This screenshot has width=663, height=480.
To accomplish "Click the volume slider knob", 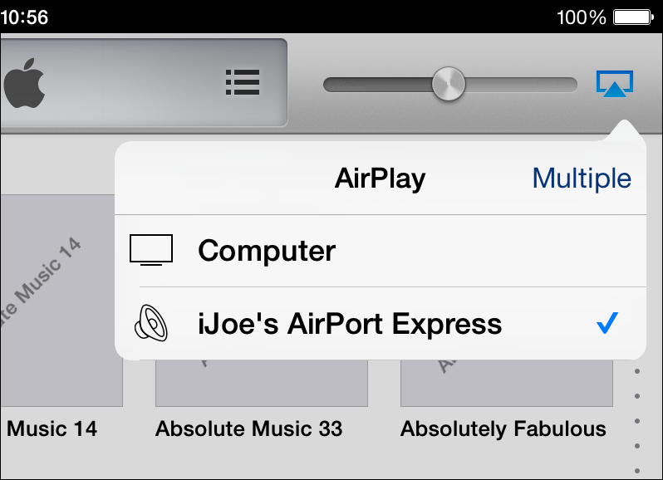I will click(x=448, y=84).
